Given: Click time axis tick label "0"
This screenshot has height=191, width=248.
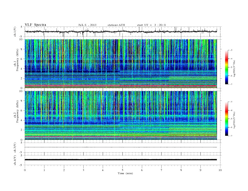Looking at the screenshot, I should (25, 170).
